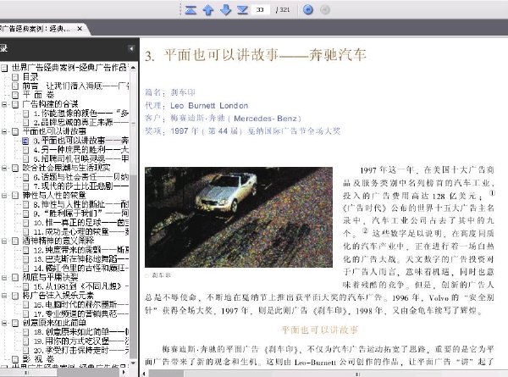Click the blue back navigation circle
Image resolution: width=508 pixels, height=377 pixels.
click(308, 10)
